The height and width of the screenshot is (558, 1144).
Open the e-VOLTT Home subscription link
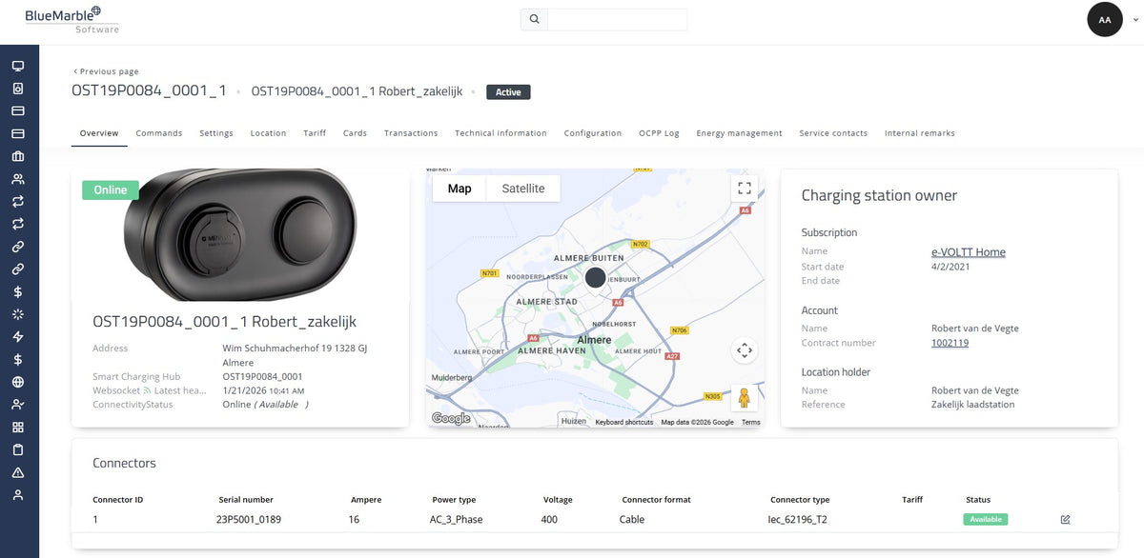pos(969,252)
